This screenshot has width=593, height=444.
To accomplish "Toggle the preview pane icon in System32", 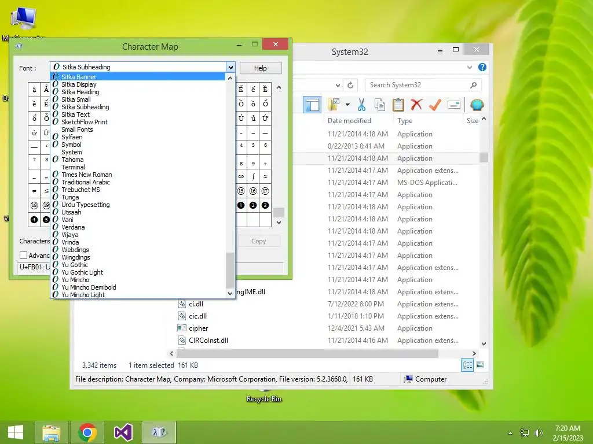I will (312, 105).
